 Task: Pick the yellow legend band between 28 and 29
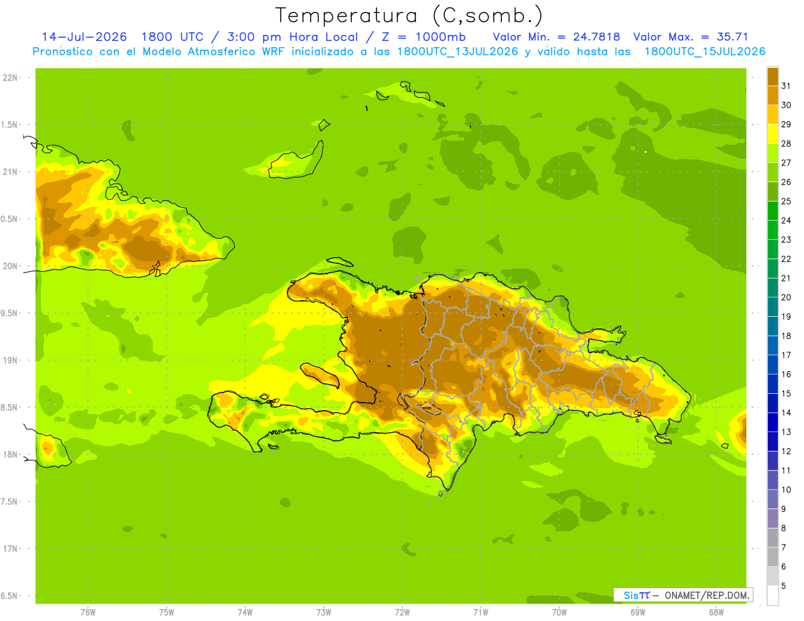(773, 134)
